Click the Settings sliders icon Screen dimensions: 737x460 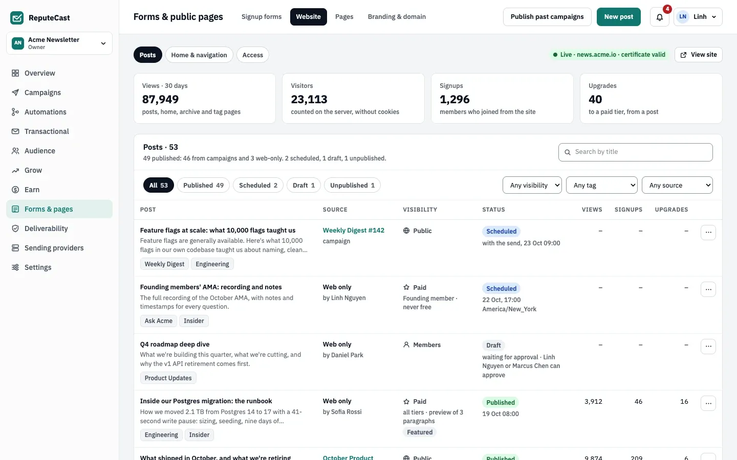pos(15,267)
